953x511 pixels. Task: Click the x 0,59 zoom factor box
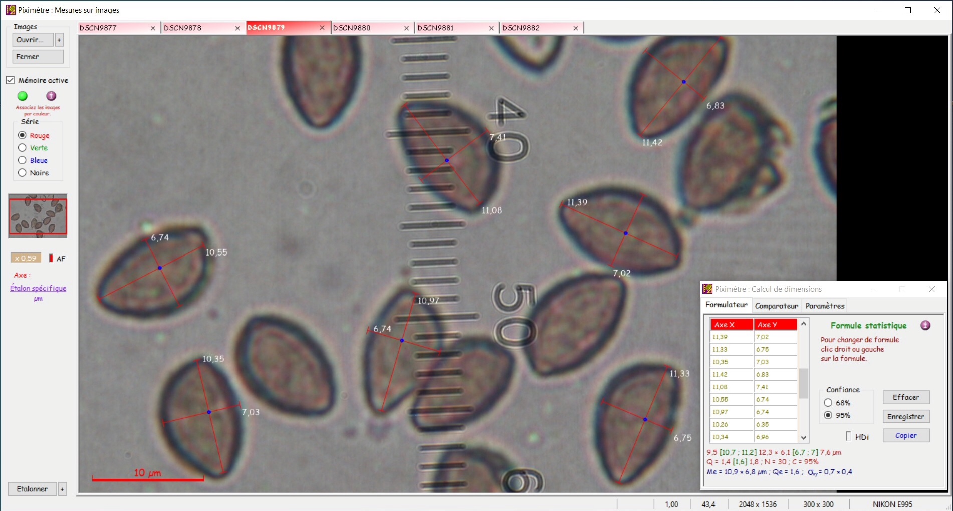click(26, 258)
